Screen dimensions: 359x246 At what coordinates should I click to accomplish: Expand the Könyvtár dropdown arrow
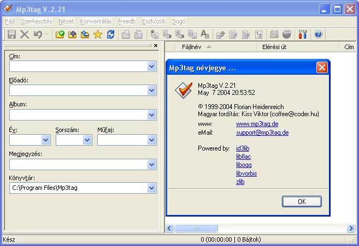[151, 188]
